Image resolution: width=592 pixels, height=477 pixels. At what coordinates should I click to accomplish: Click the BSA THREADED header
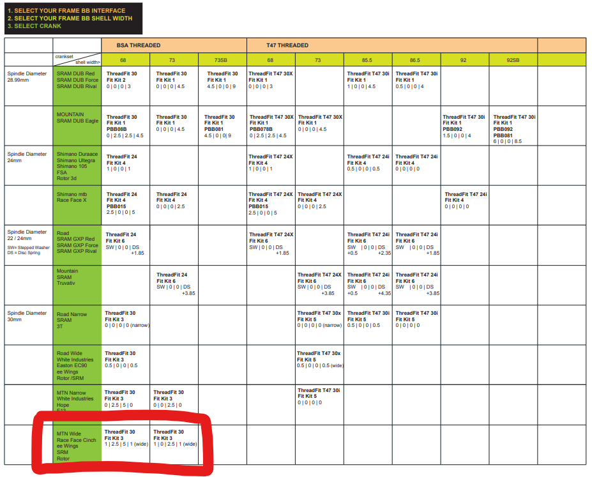tap(174, 45)
